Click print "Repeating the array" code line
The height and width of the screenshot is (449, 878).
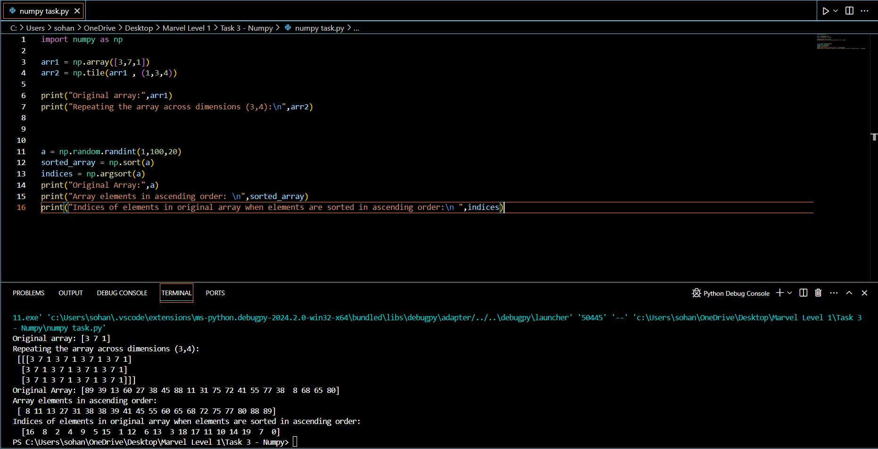point(177,107)
